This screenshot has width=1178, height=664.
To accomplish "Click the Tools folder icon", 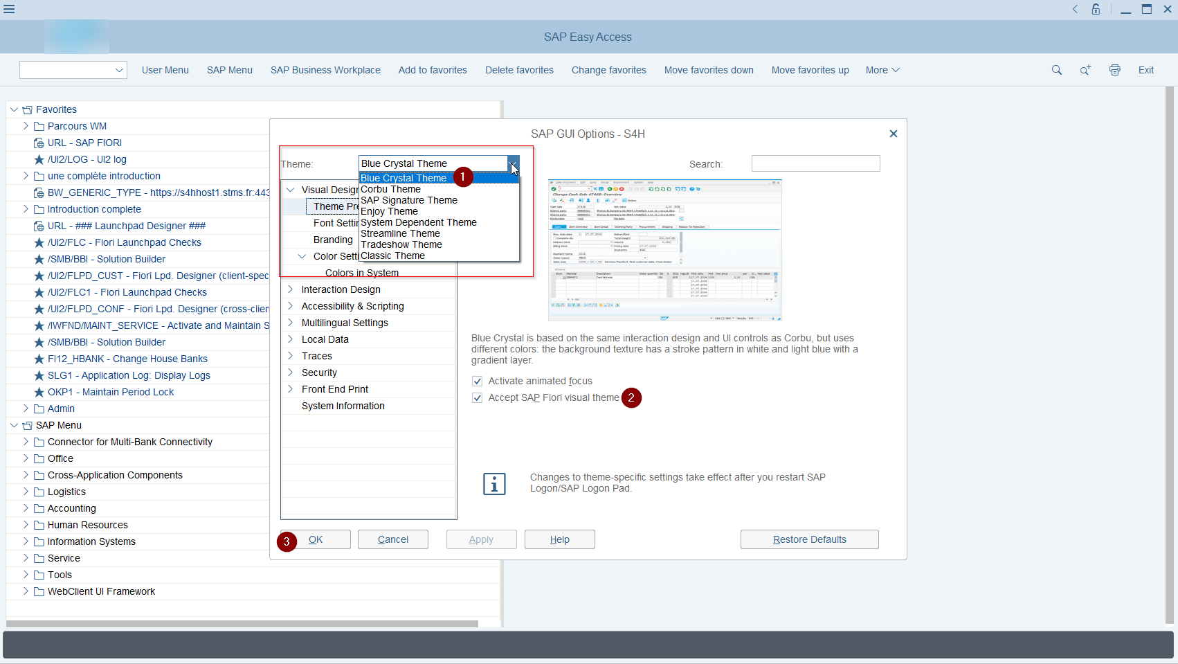I will tap(39, 575).
